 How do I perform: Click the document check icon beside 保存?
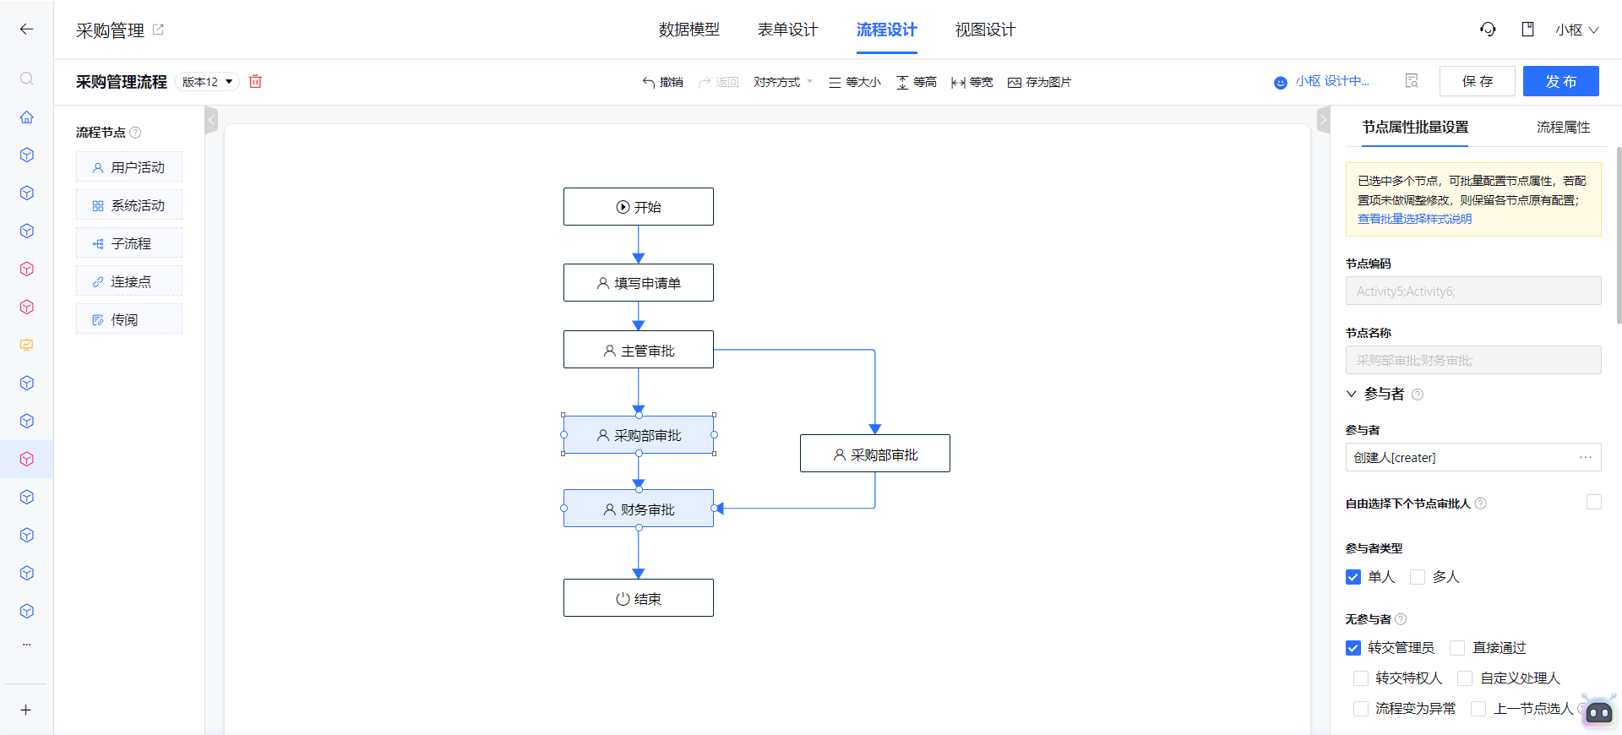tap(1412, 81)
